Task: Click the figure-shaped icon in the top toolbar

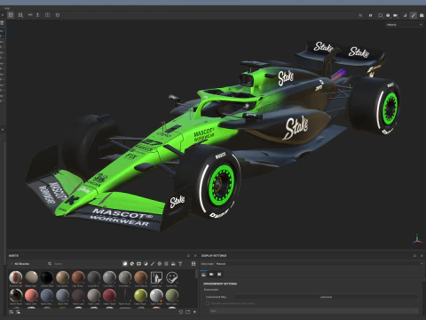Action: (x=37, y=15)
